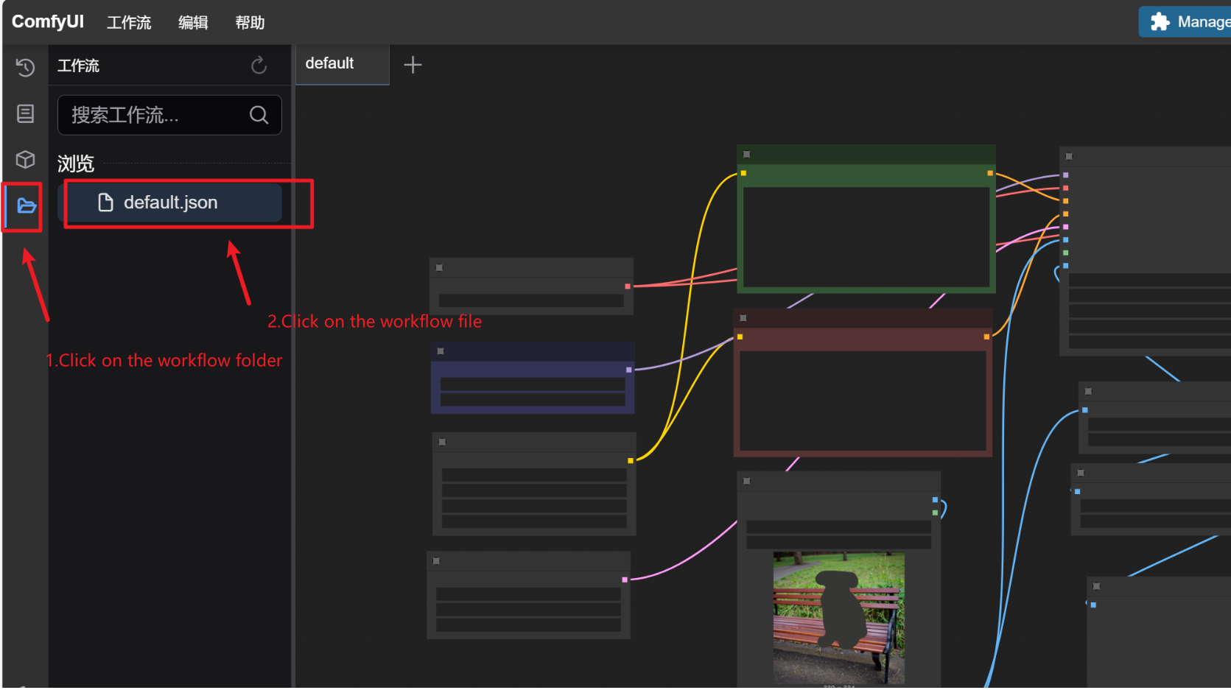Image resolution: width=1231 pixels, height=690 pixels.
Task: Collapse the green node via its dot
Action: pos(746,155)
